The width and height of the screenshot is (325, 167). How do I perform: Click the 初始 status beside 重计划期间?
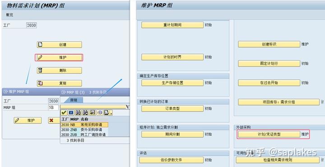tap(208, 25)
